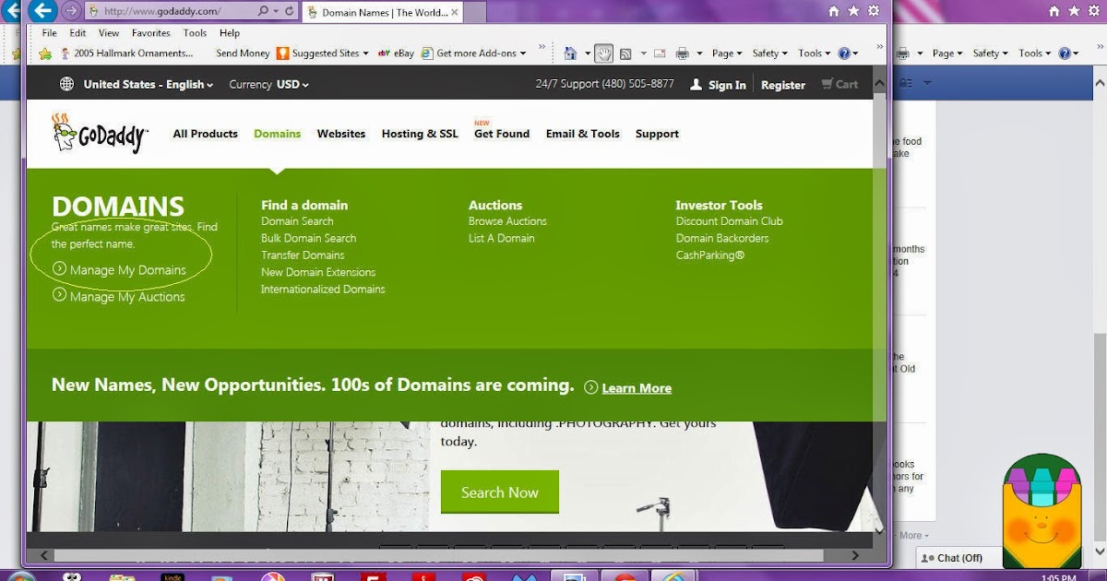Open the Edit menu
Viewport: 1107px width, 581px height.
click(x=77, y=33)
